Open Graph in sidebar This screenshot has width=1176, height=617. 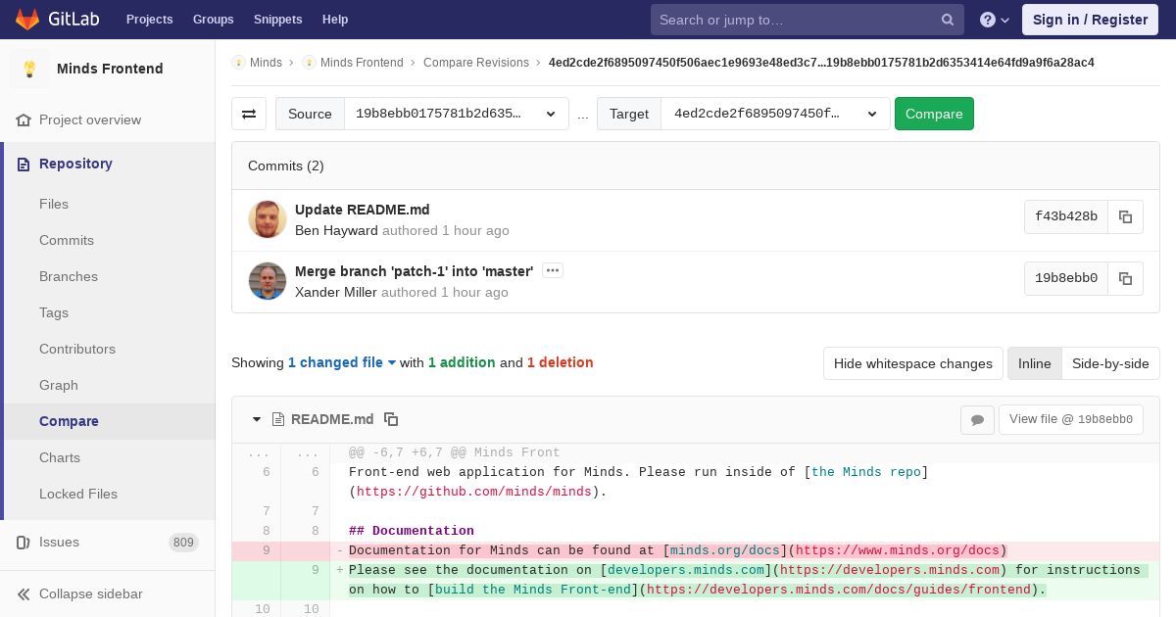pyautogui.click(x=59, y=385)
